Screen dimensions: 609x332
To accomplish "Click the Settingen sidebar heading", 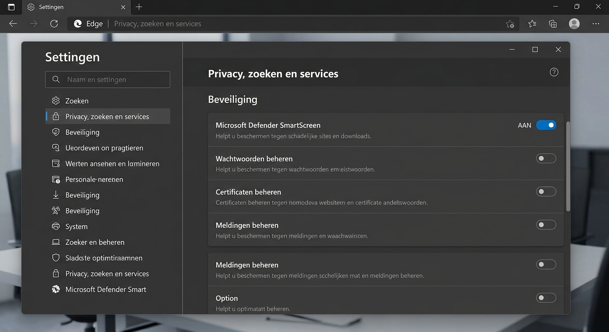I will pos(72,57).
